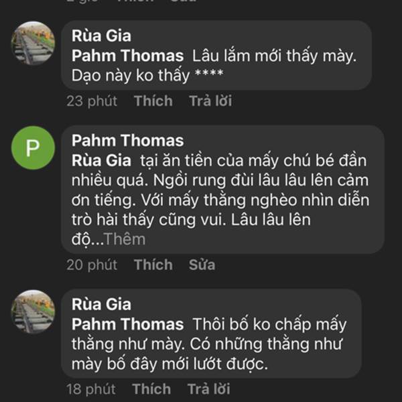
Task: Click the green P profile avatar
Action: pos(33,147)
